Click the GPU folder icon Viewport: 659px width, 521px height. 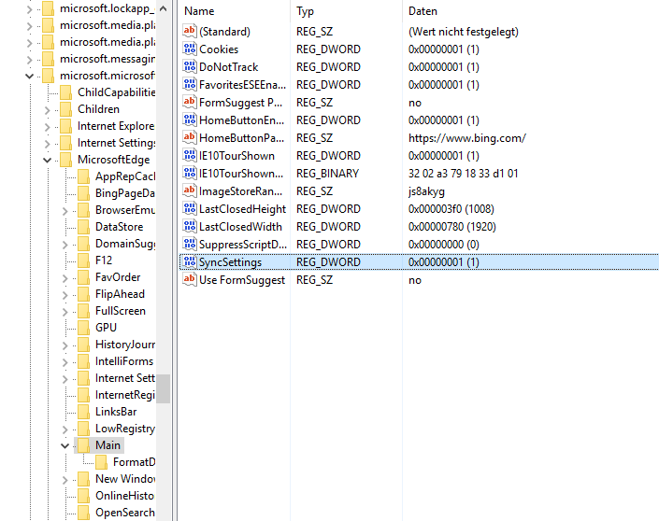click(x=83, y=328)
